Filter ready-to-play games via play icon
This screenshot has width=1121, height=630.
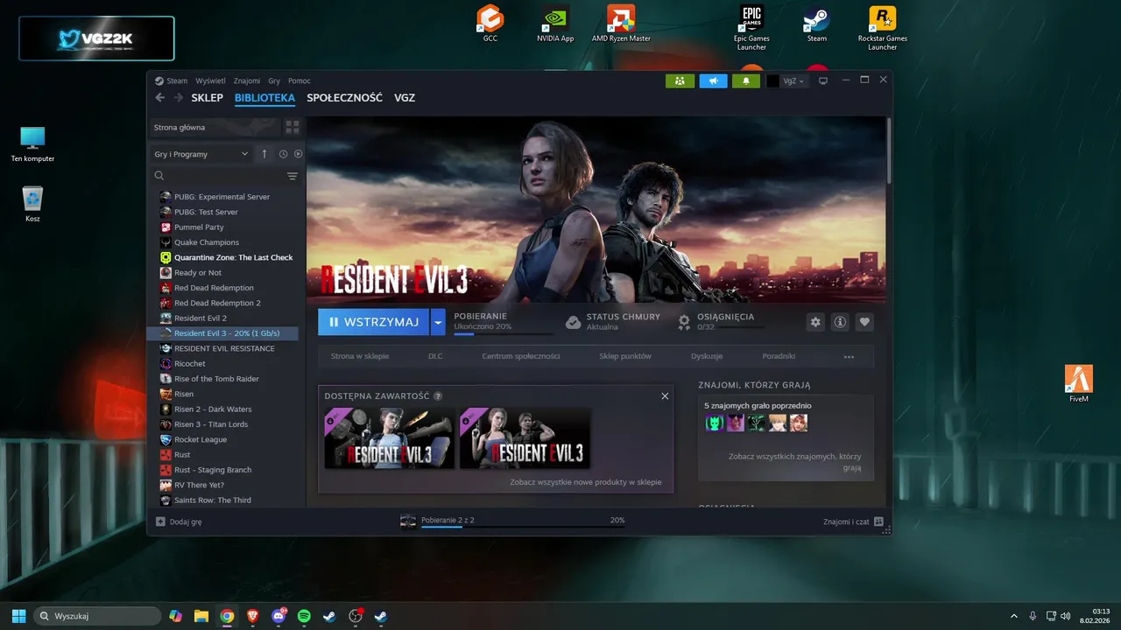[298, 154]
